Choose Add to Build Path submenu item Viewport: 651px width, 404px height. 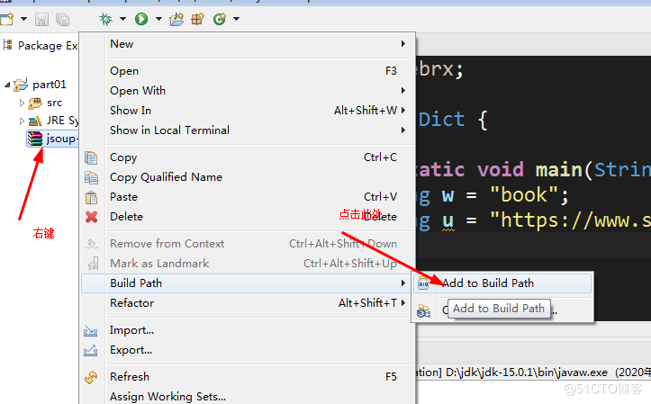[x=487, y=283]
